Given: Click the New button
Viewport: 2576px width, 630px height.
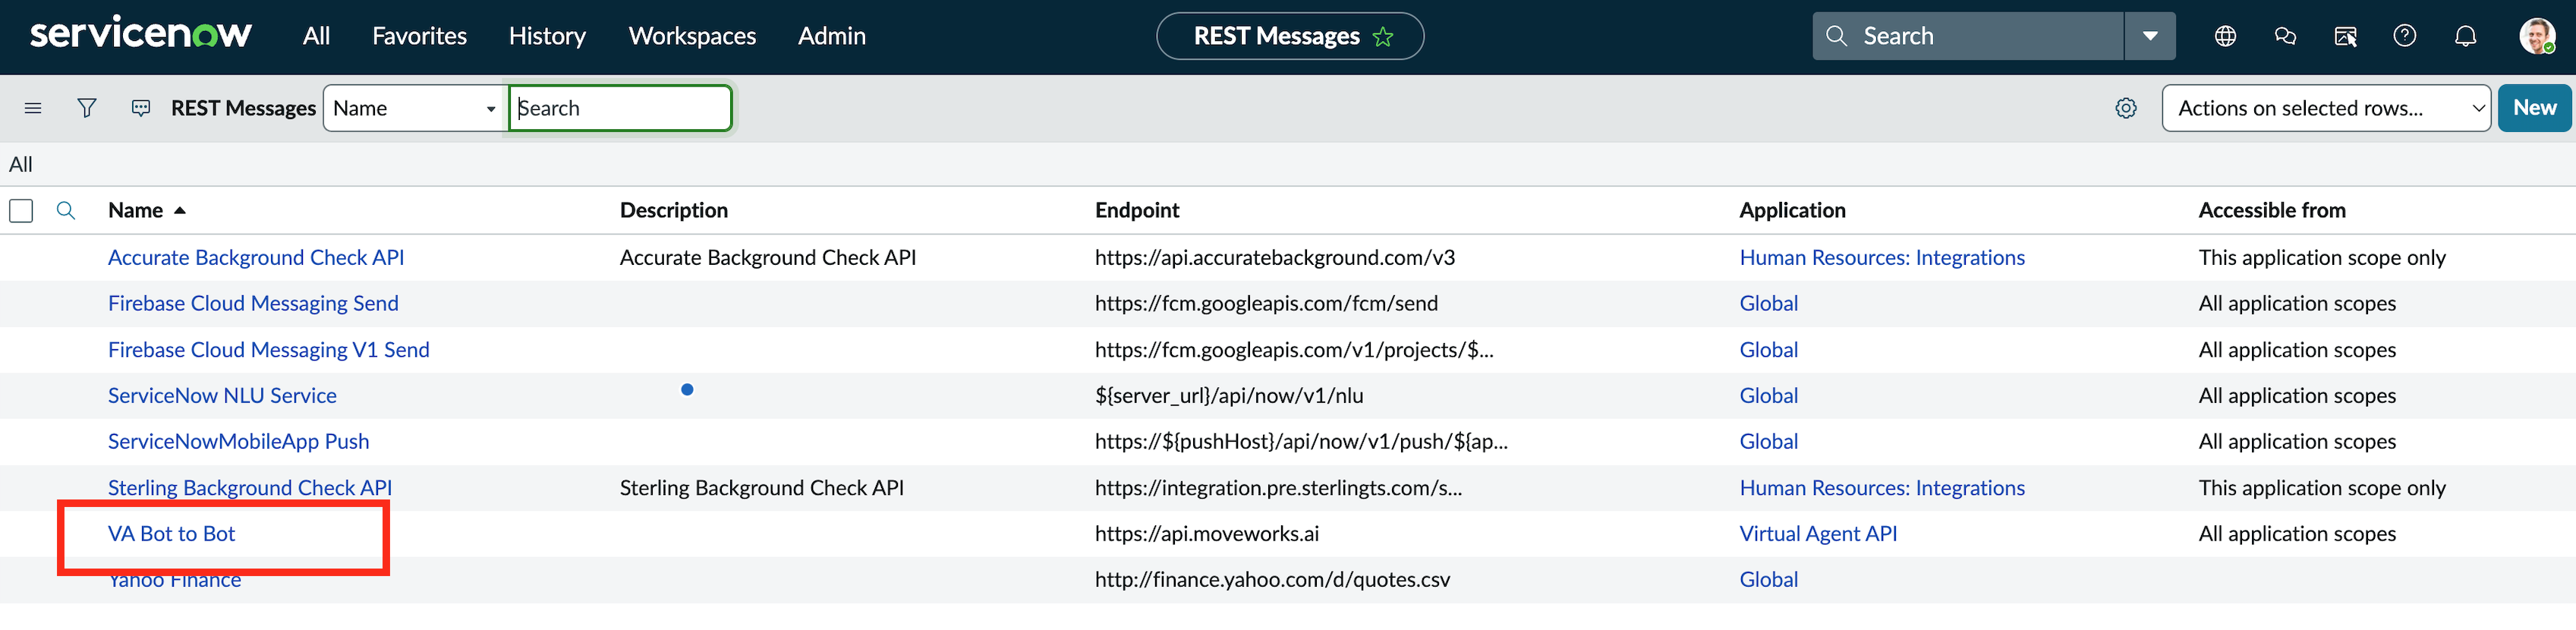Looking at the screenshot, I should click(x=2534, y=108).
